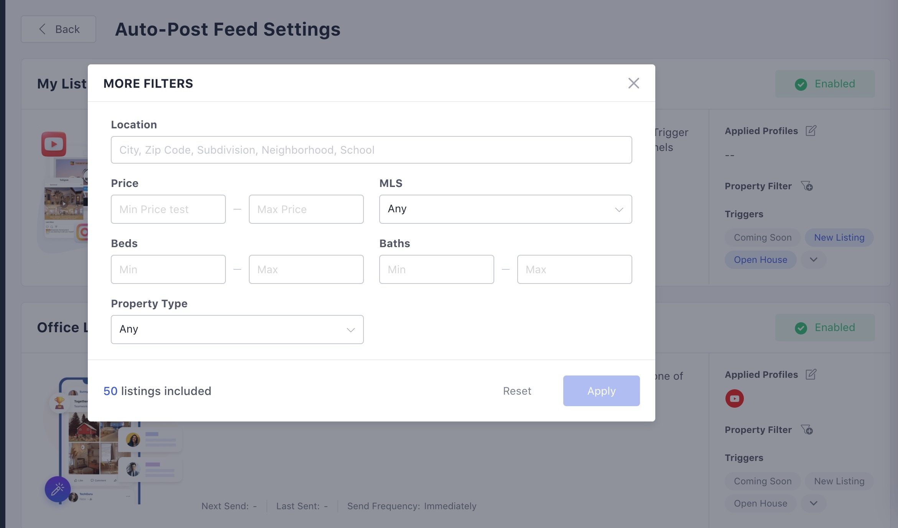Focus the Location search field
This screenshot has width=898, height=528.
coord(371,150)
